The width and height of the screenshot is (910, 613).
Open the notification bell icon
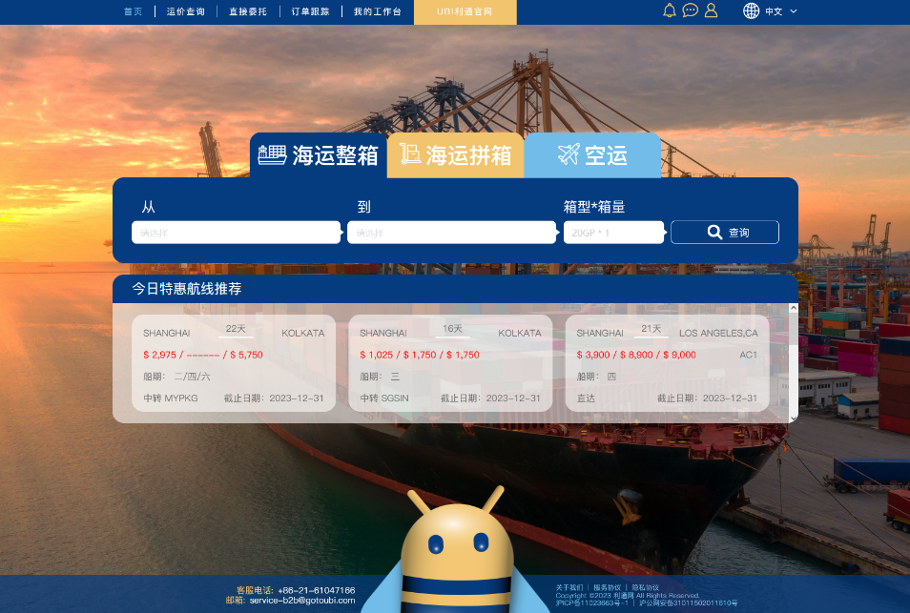pyautogui.click(x=669, y=10)
